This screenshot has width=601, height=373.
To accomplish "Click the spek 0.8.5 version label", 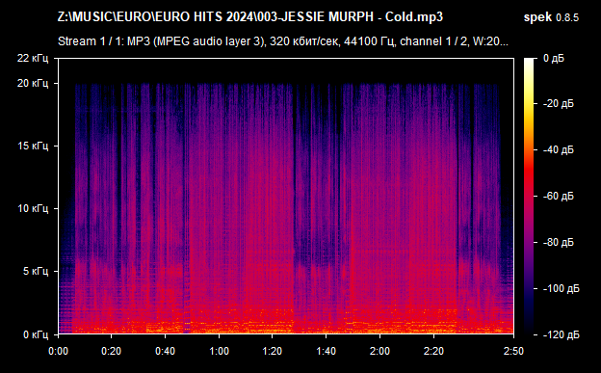I will click(x=551, y=17).
